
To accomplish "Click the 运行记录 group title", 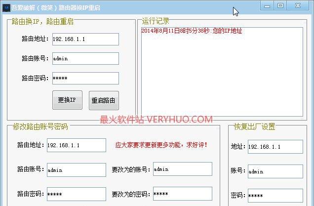I will (156, 21).
